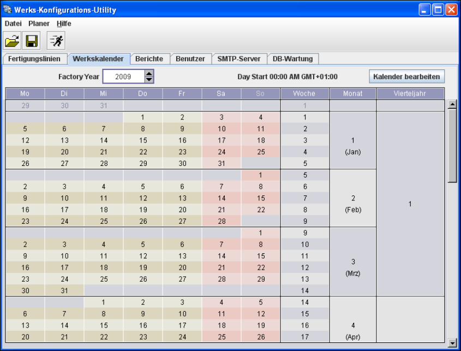Click the scrollbar down arrow
This screenshot has width=461, height=351.
coord(452,342)
